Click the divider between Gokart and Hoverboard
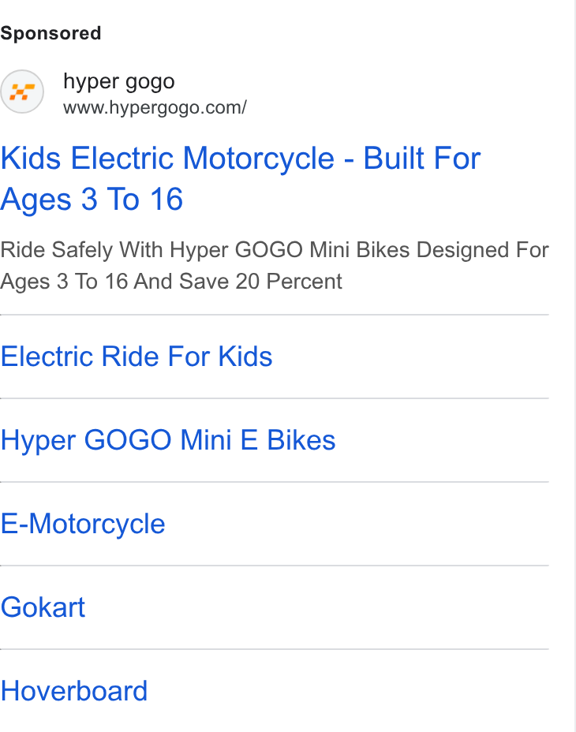The width and height of the screenshot is (576, 732). pos(275,649)
